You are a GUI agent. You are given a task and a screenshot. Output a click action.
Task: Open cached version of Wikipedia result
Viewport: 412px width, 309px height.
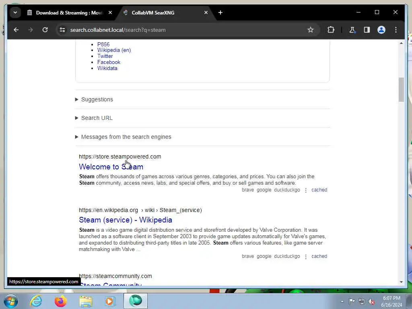coord(319,256)
